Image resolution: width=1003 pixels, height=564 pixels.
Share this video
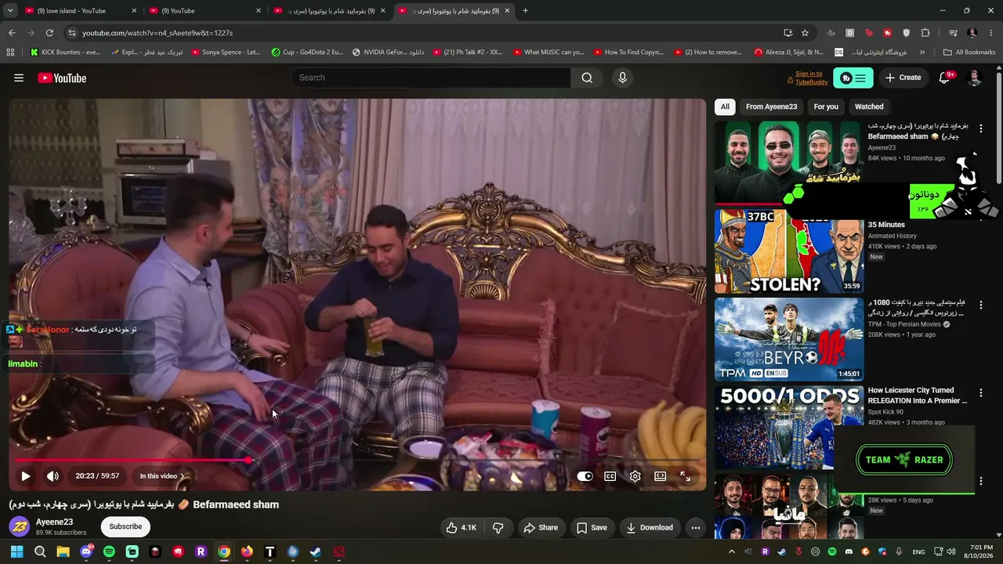click(541, 528)
